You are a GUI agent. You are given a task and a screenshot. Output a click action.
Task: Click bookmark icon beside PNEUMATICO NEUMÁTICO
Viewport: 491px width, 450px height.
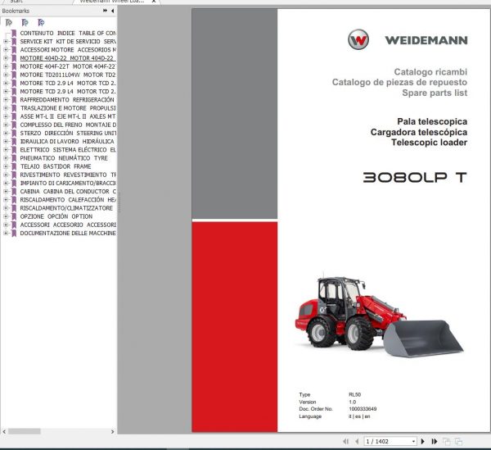tap(14, 158)
